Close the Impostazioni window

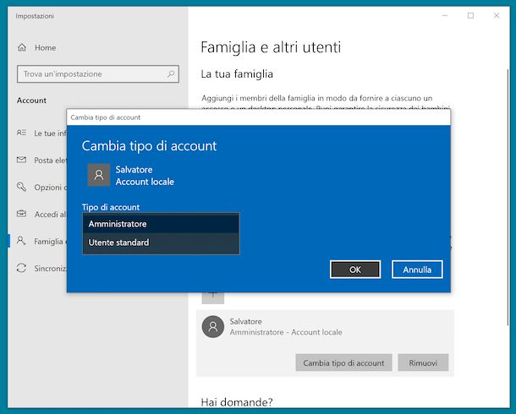coord(497,15)
